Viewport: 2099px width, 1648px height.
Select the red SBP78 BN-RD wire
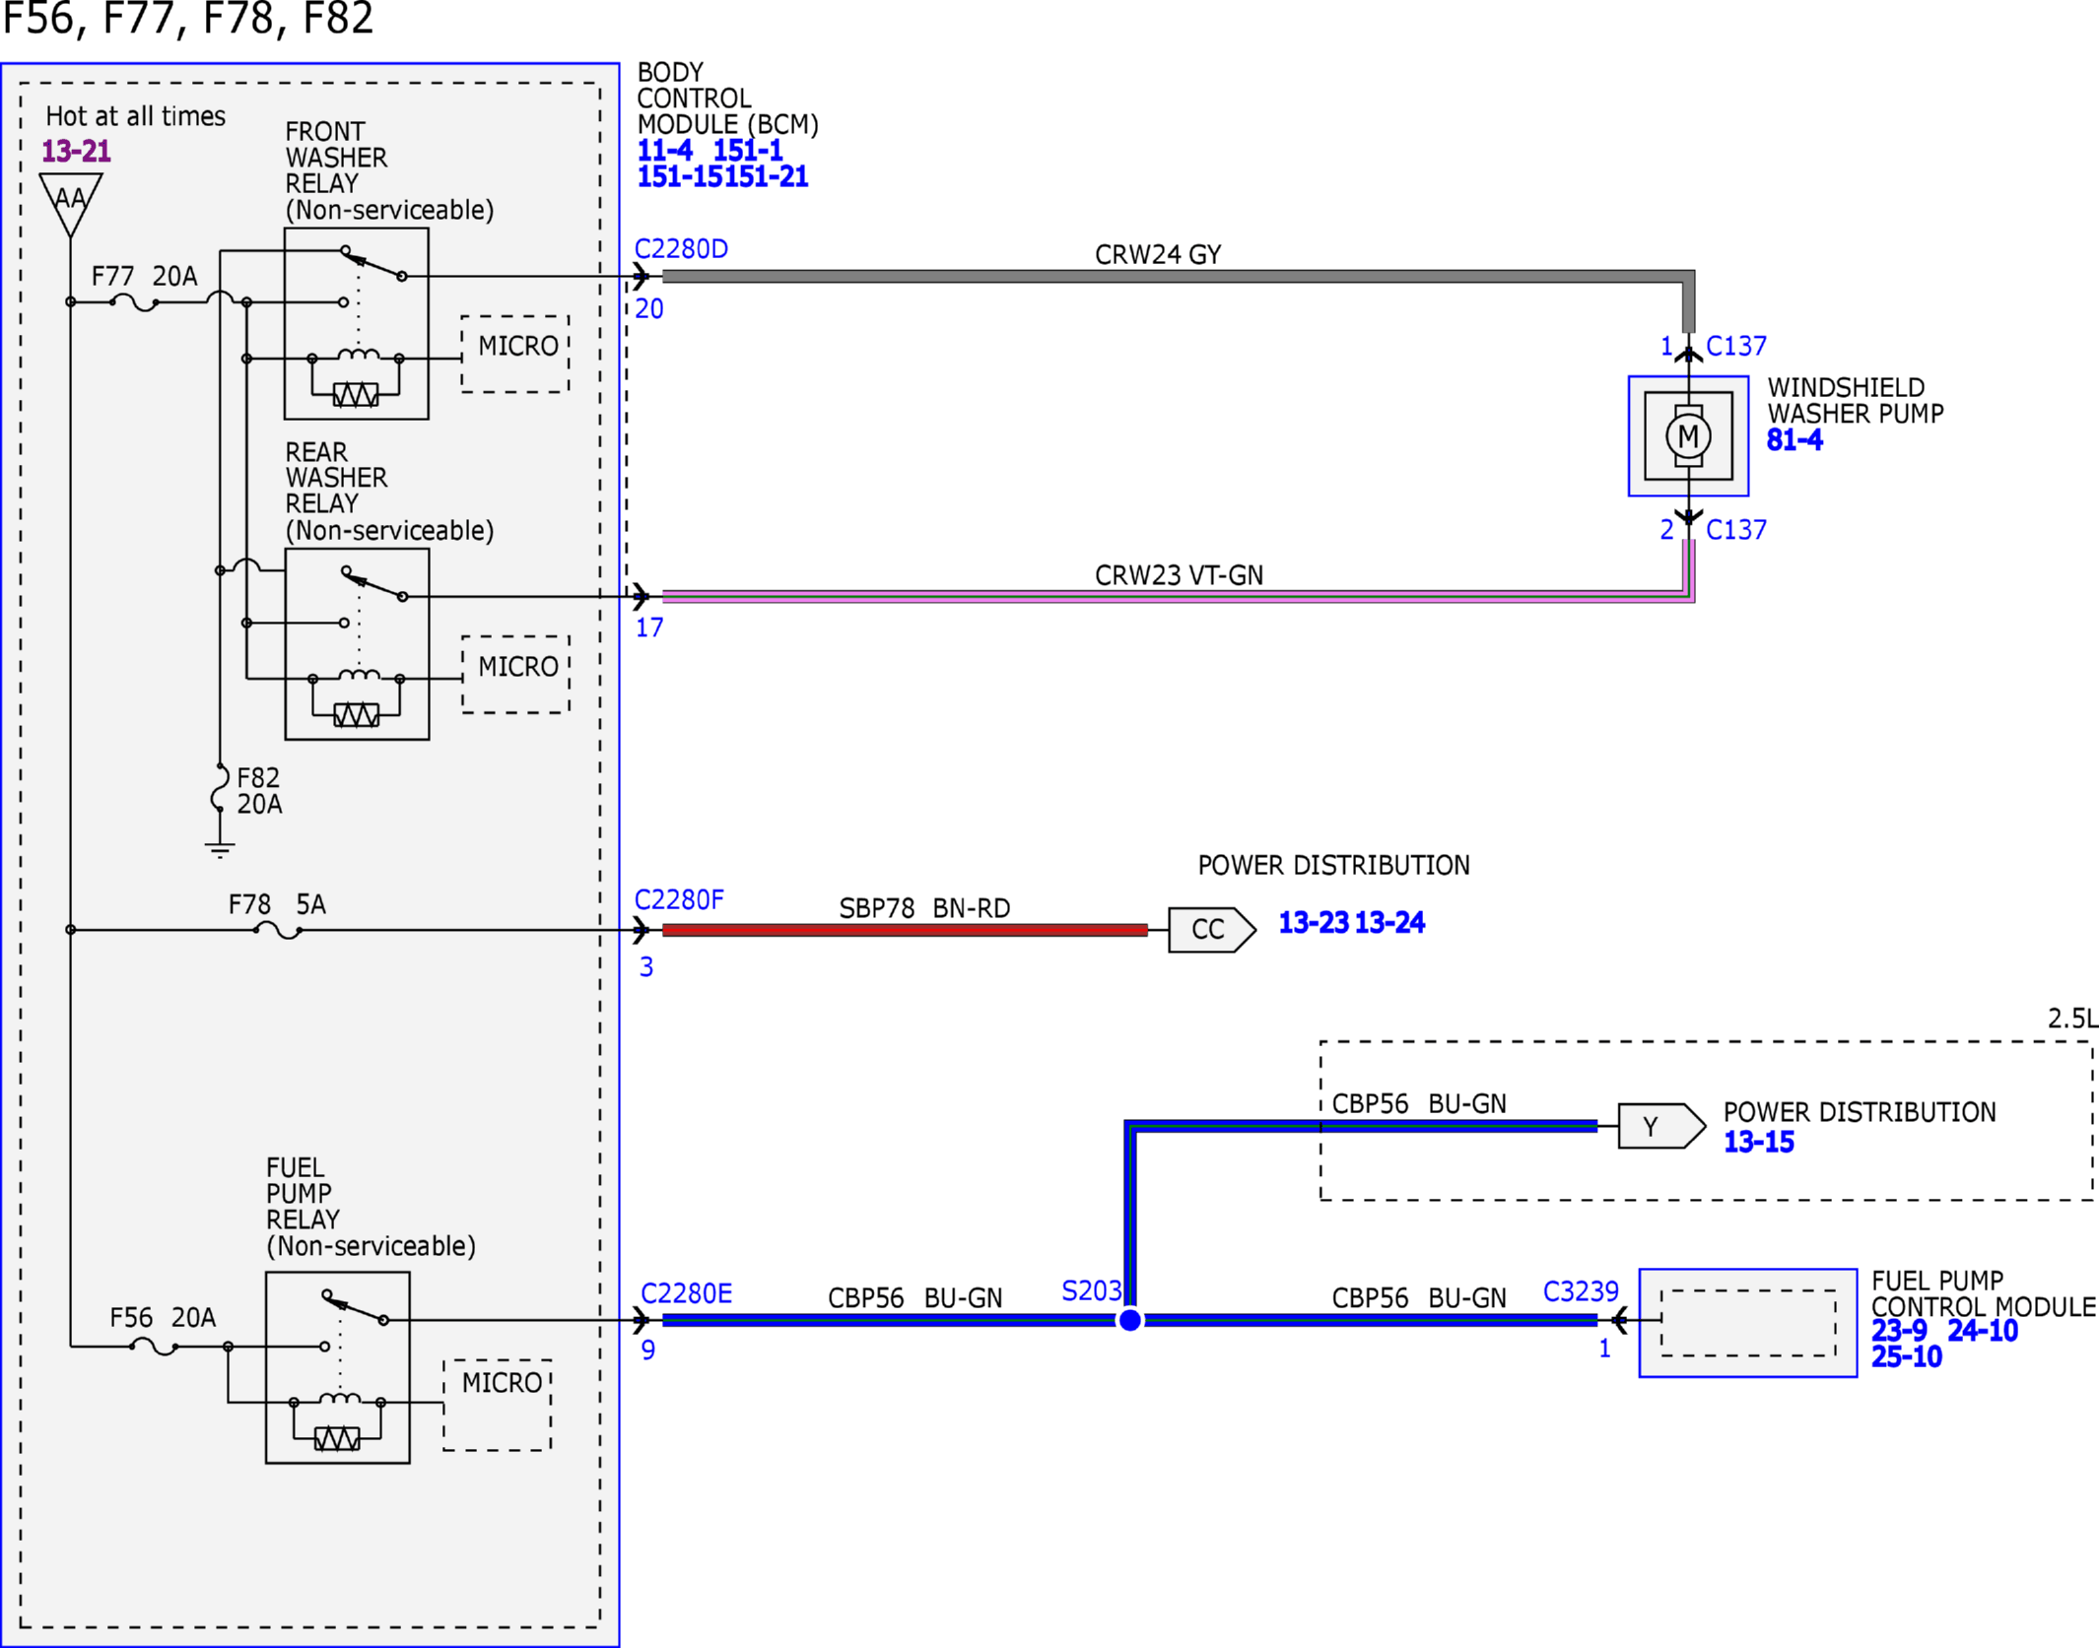(x=905, y=930)
